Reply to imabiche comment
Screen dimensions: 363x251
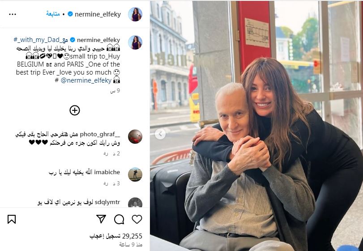coord(106,184)
